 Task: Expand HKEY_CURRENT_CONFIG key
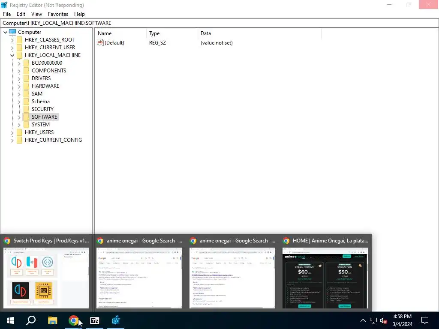coord(12,140)
